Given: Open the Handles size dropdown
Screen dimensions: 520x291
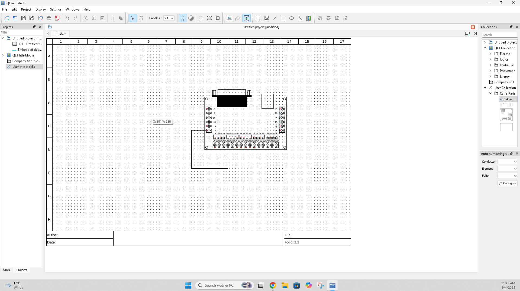Looking at the screenshot, I should point(169,18).
